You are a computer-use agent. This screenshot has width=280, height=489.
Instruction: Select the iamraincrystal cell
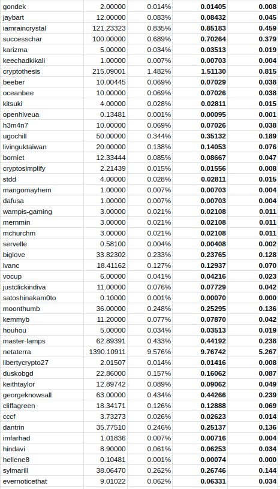point(42,28)
